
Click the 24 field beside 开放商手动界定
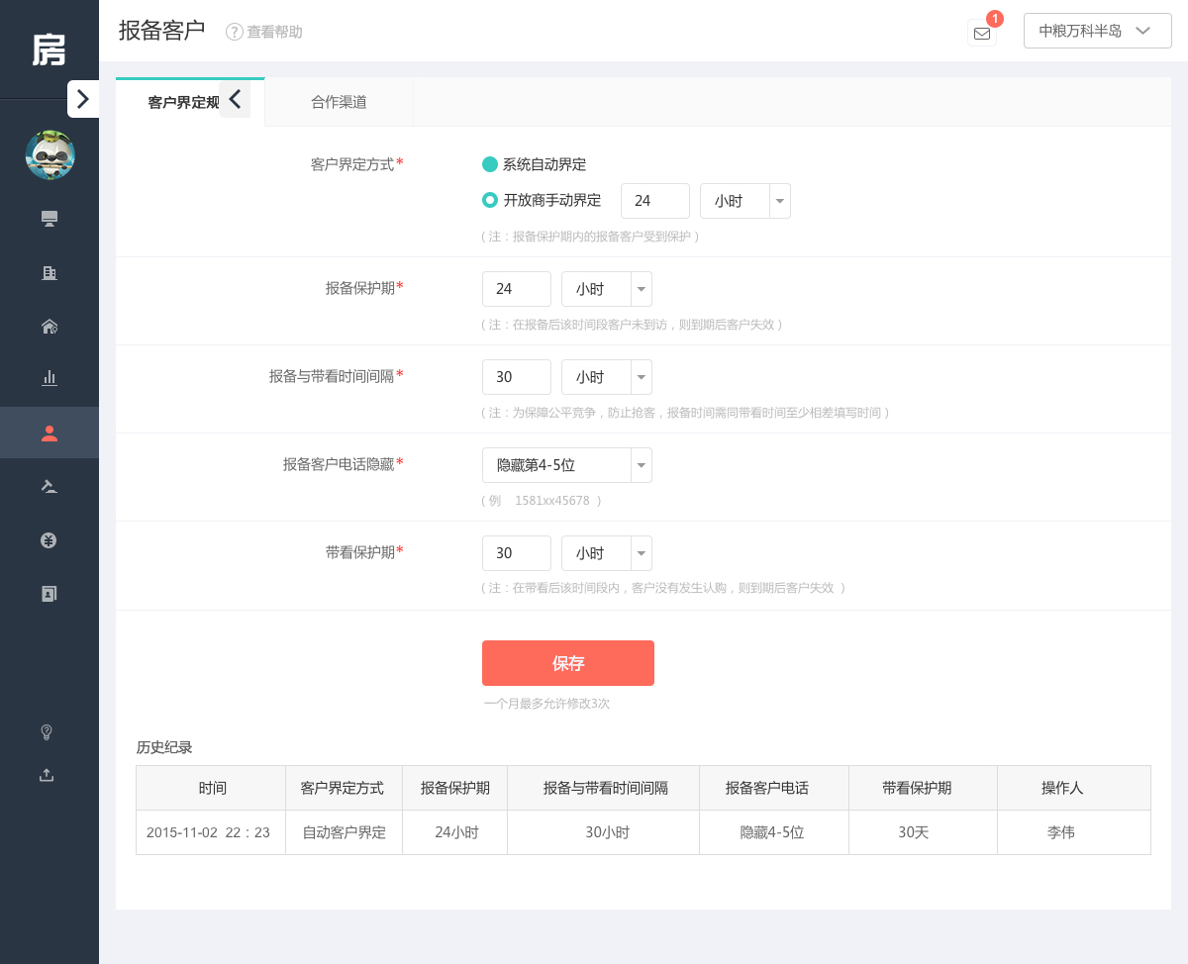click(x=655, y=201)
